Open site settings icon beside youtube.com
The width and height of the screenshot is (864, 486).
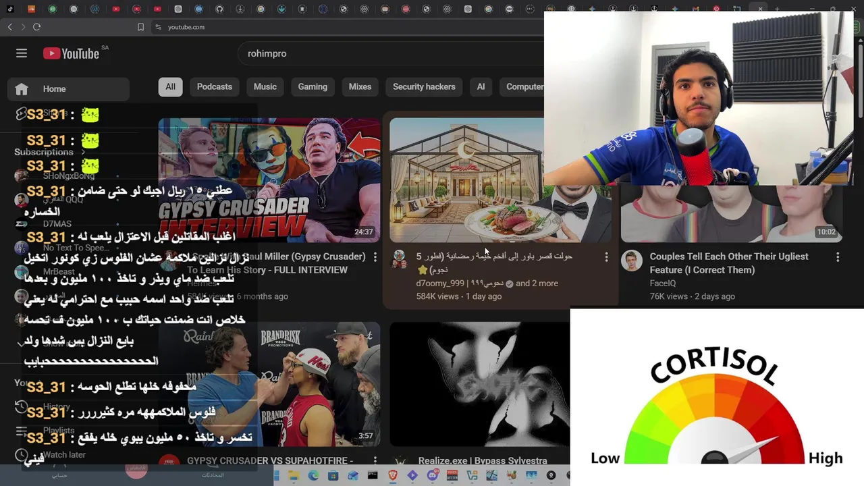pos(158,27)
